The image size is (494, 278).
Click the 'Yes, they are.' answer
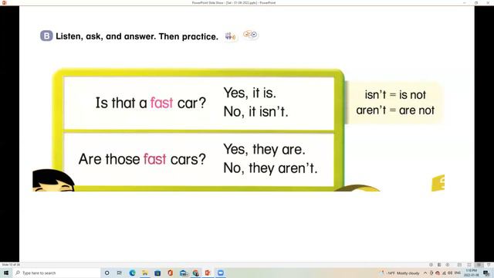click(264, 149)
